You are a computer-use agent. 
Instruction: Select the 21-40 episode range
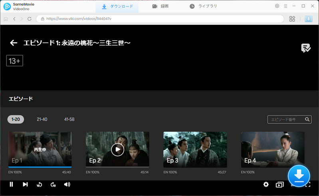(42, 119)
